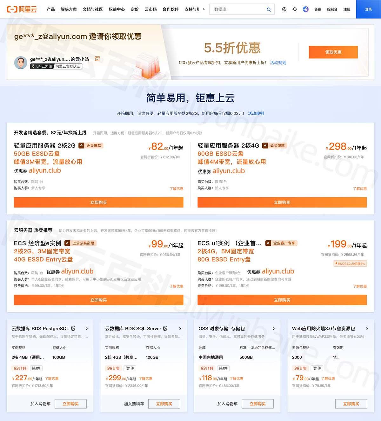This screenshot has height=421, width=381.
Task: Click the blue 登录 button
Action: click(368, 9)
